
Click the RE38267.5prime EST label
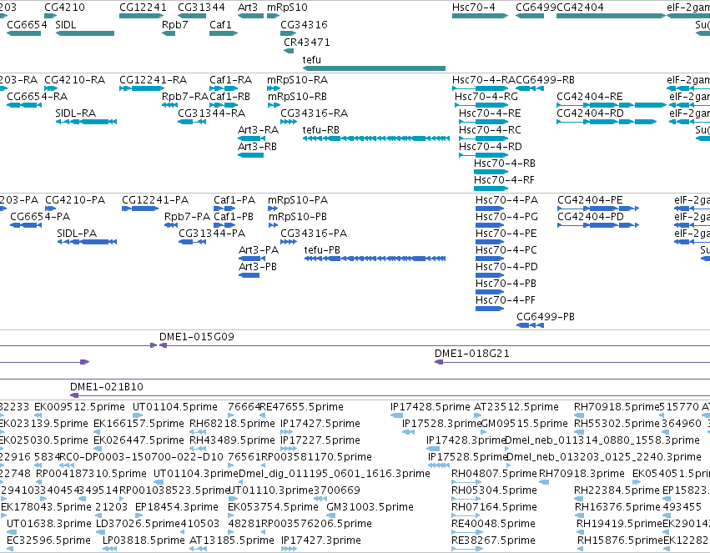coord(494,540)
